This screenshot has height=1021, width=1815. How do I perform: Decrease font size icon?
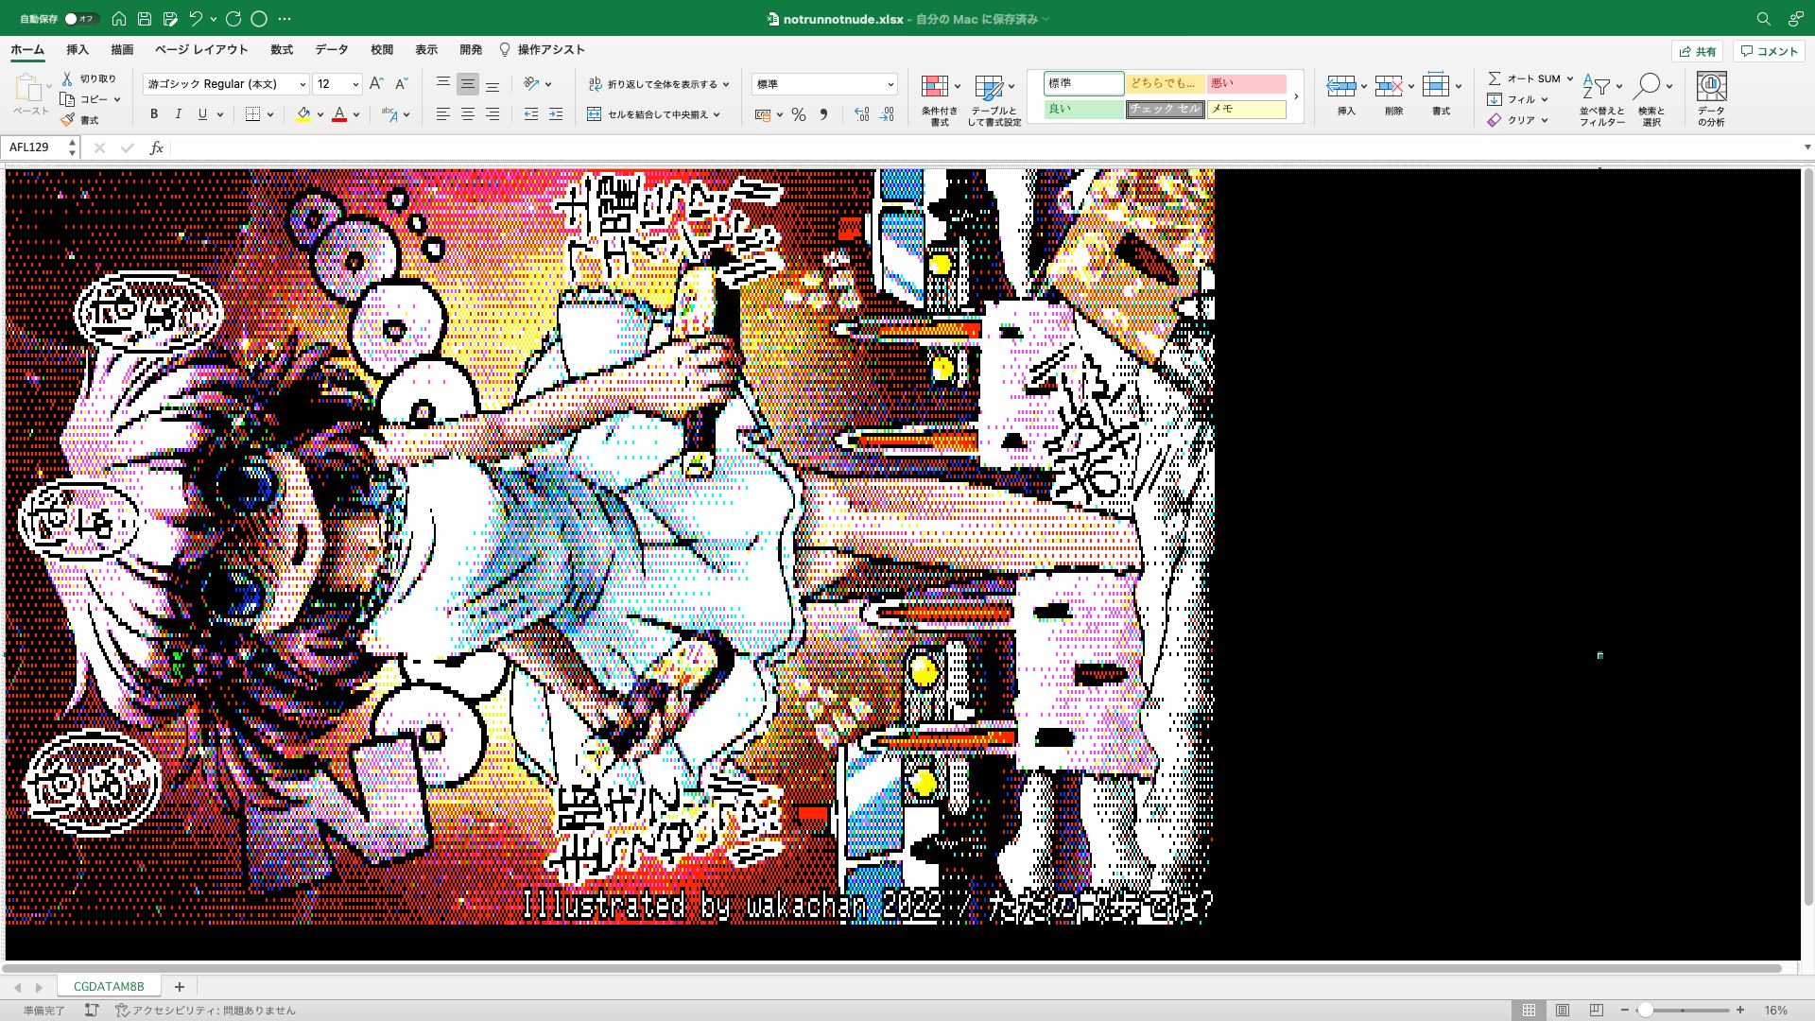(x=401, y=84)
